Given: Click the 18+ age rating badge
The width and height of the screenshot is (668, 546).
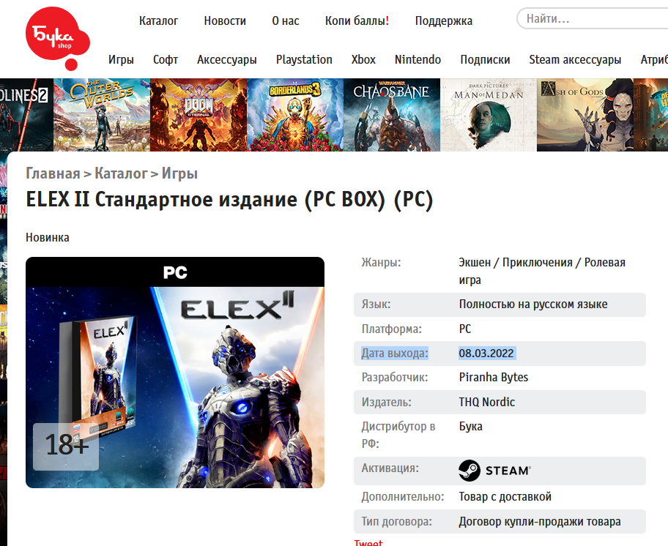Looking at the screenshot, I should tap(66, 446).
